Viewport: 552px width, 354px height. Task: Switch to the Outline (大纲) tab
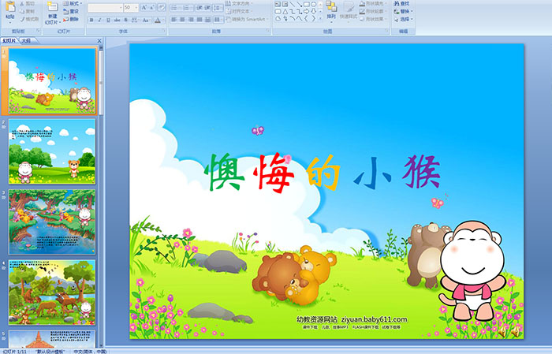(x=26, y=39)
